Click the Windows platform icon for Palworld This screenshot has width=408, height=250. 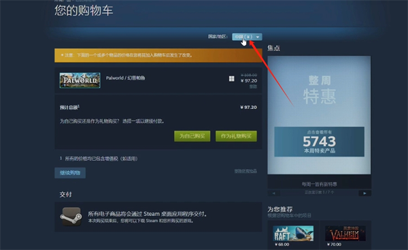[x=232, y=78]
